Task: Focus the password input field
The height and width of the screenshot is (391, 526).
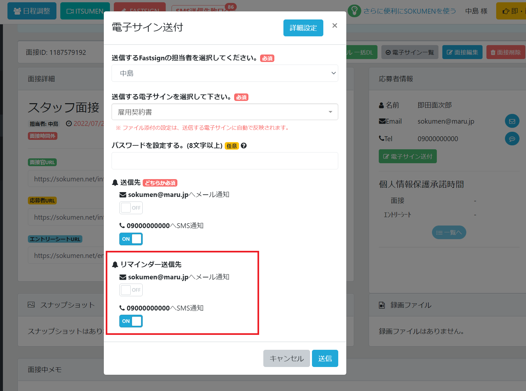Action: [225, 161]
